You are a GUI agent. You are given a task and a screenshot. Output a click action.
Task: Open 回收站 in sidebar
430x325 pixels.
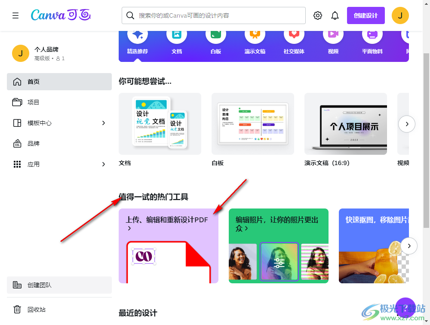point(59,310)
